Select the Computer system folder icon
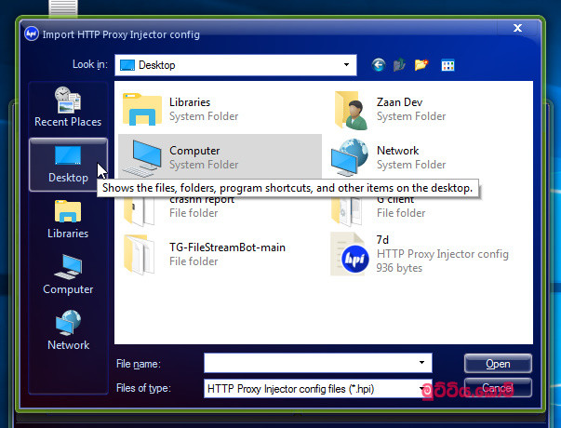Image resolution: width=561 pixels, height=428 pixels. tap(142, 157)
